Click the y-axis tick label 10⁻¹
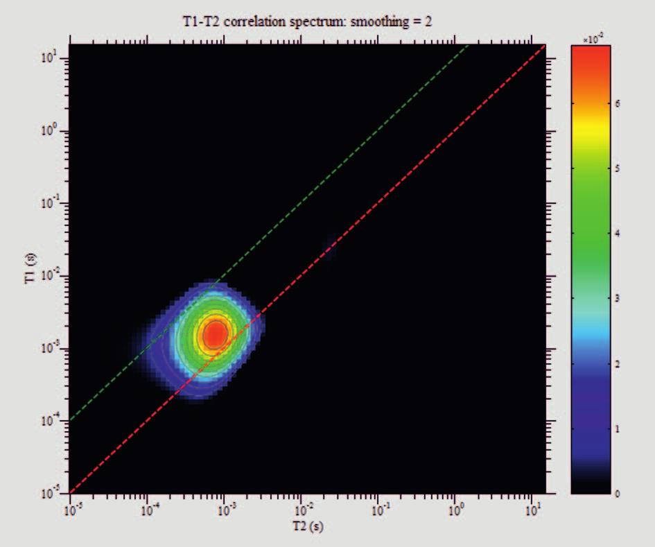This screenshot has height=547, width=655. [x=51, y=203]
